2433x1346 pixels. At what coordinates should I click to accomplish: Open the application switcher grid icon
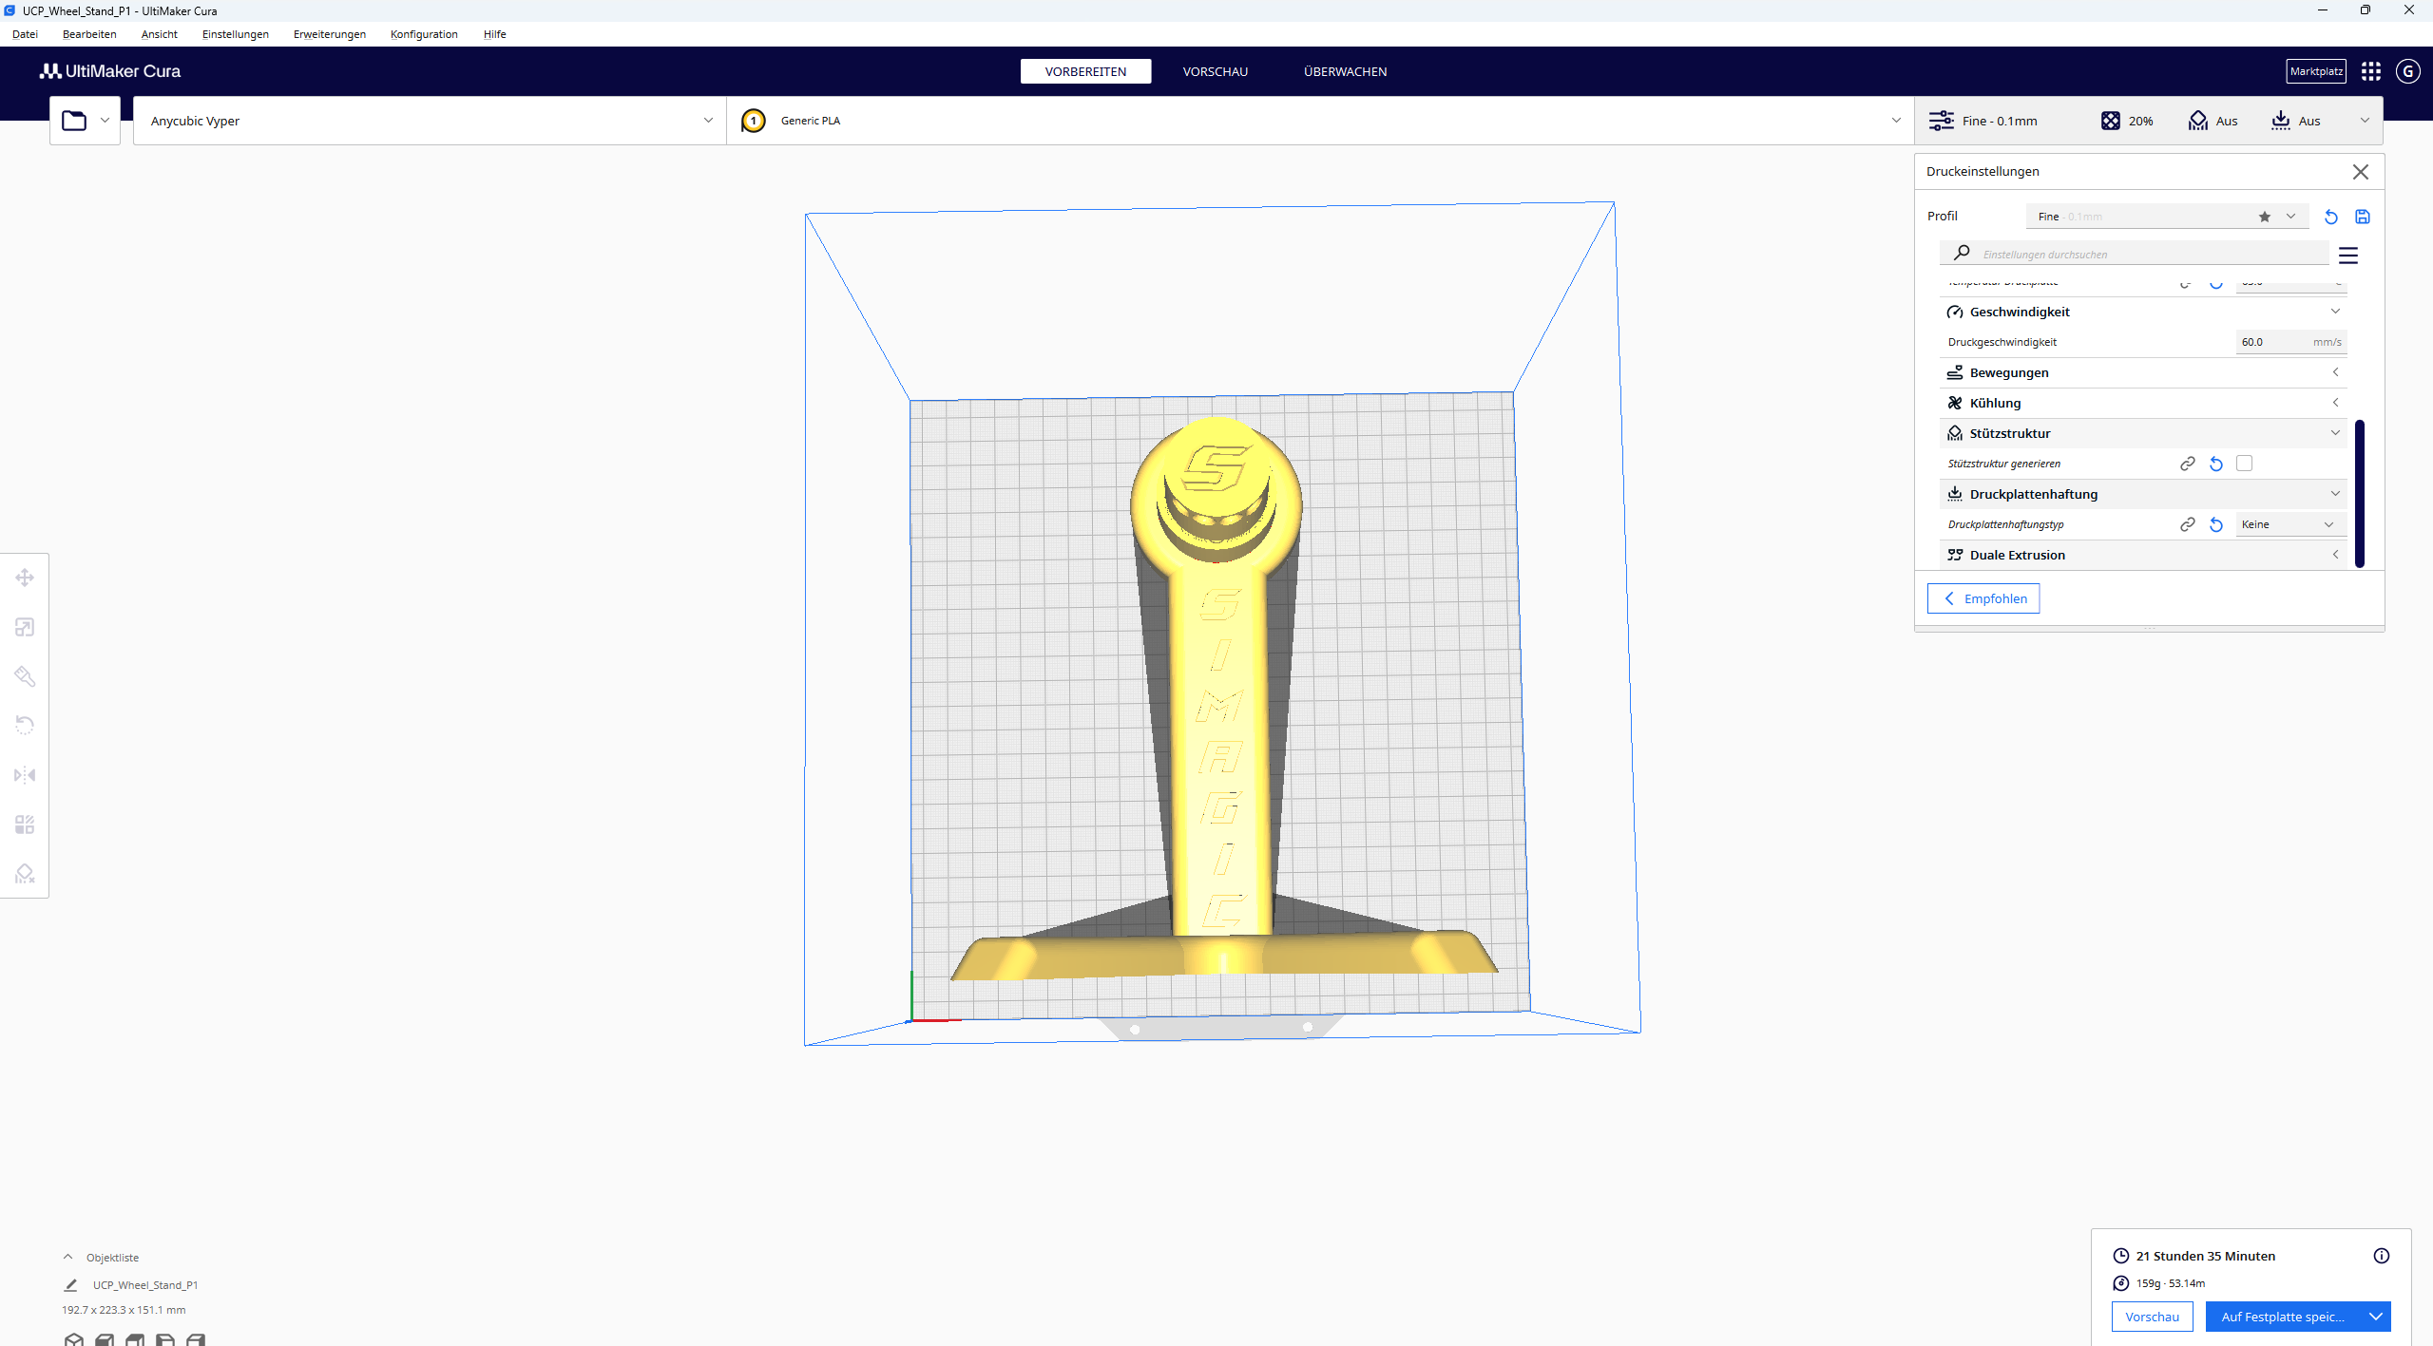coord(2371,71)
